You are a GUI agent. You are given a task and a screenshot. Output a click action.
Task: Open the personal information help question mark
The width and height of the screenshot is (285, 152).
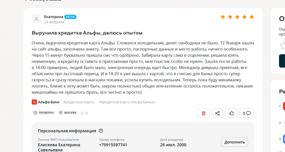[101, 131]
